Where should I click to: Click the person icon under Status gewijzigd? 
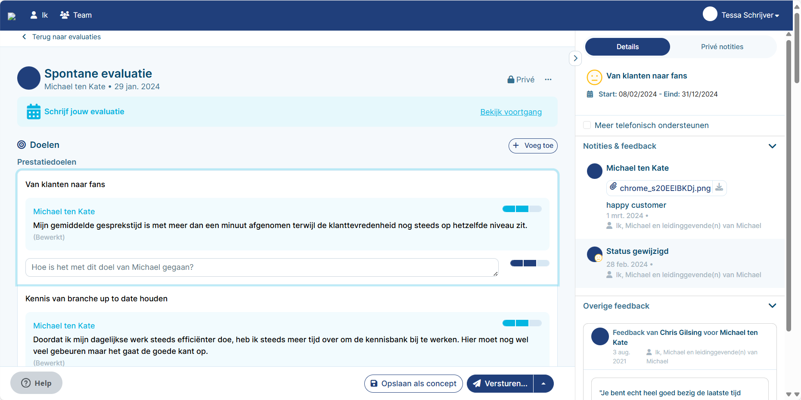tap(609, 275)
